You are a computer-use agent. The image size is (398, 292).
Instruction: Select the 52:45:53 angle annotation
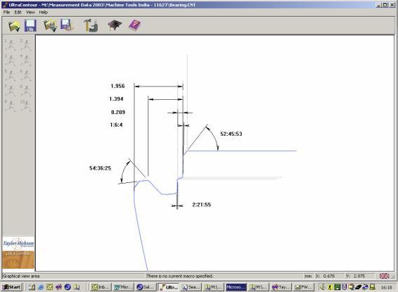coord(231,134)
